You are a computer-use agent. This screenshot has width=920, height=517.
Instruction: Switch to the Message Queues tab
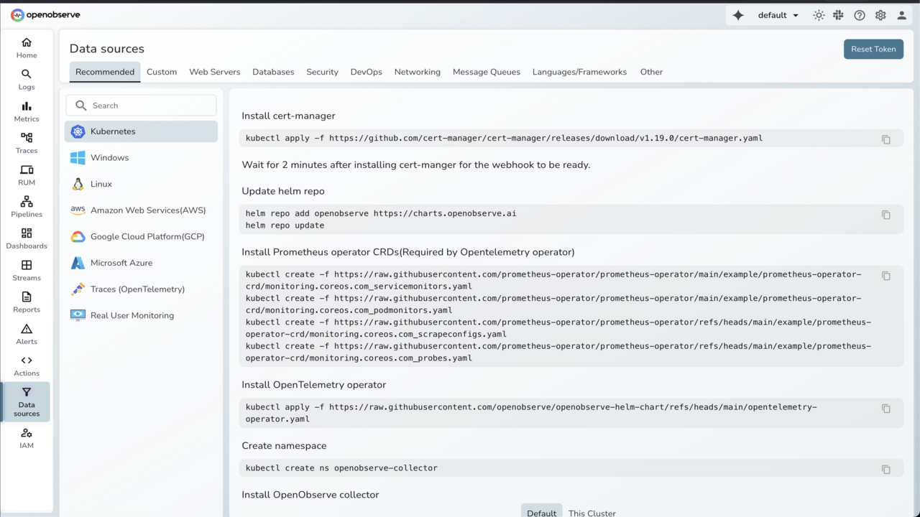tap(486, 72)
